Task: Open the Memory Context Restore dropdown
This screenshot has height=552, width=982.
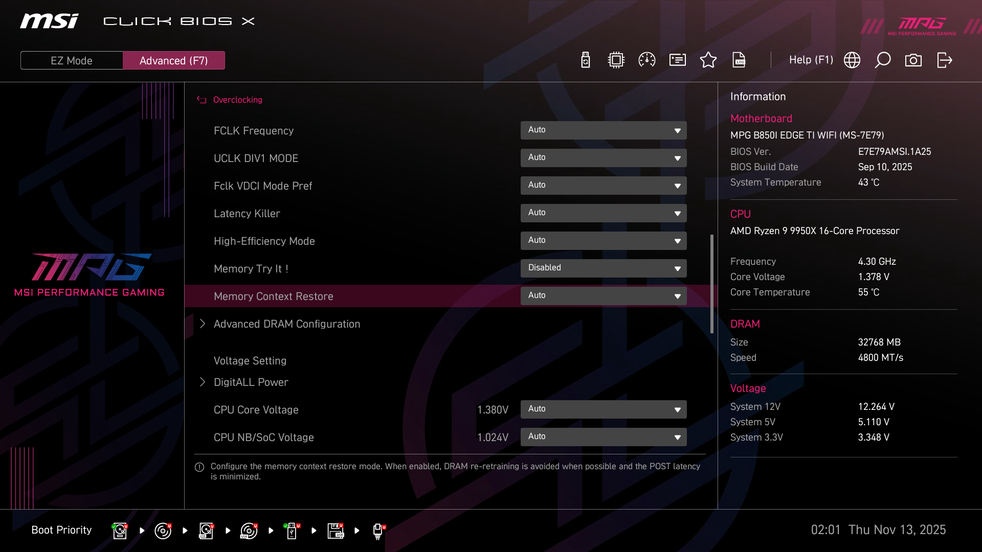Action: click(x=604, y=296)
